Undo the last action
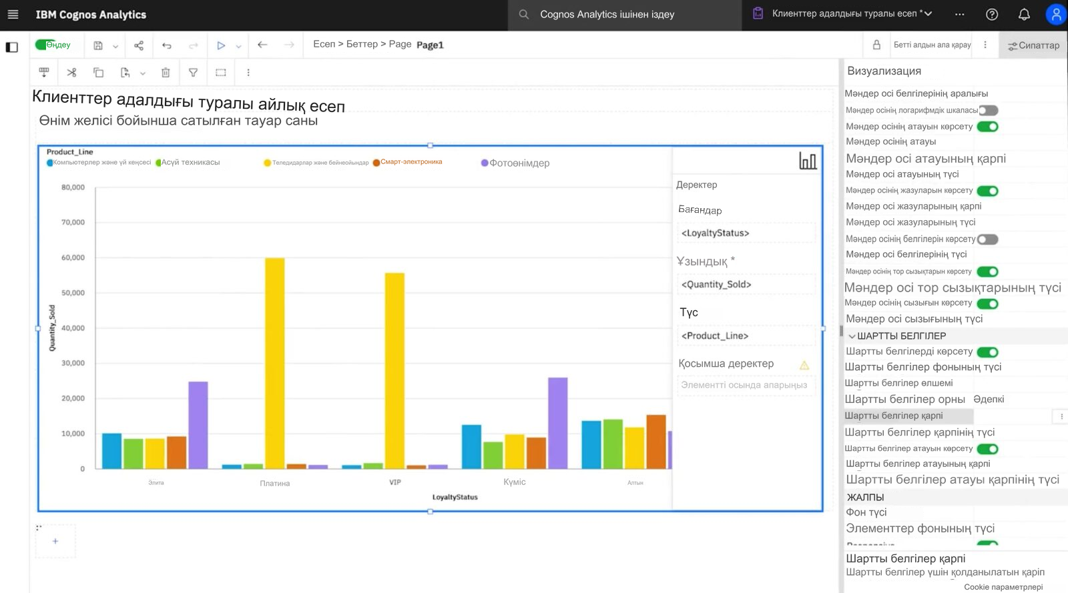This screenshot has height=593, width=1068. pyautogui.click(x=167, y=45)
